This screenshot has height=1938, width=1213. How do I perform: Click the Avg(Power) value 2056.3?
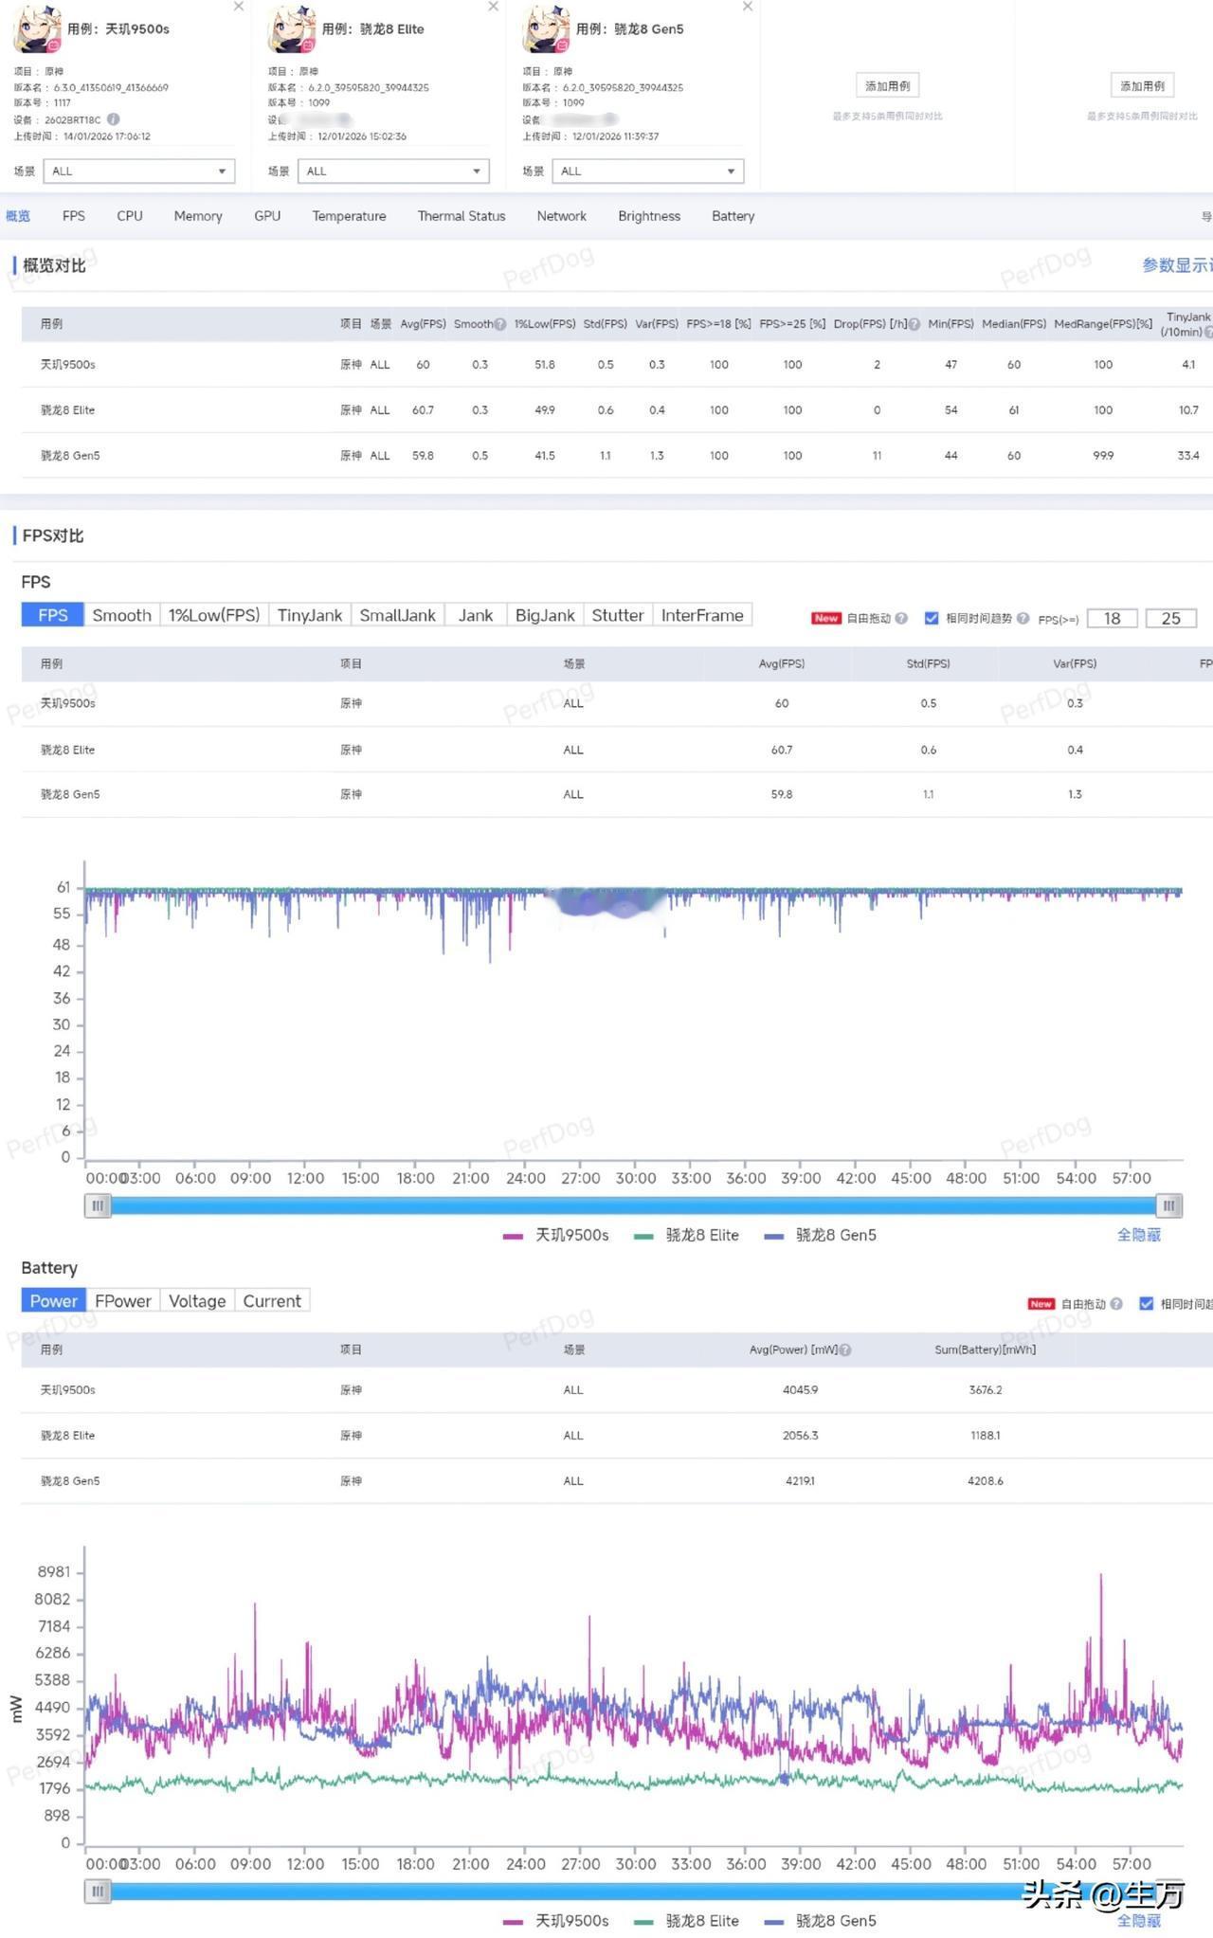coord(801,1436)
